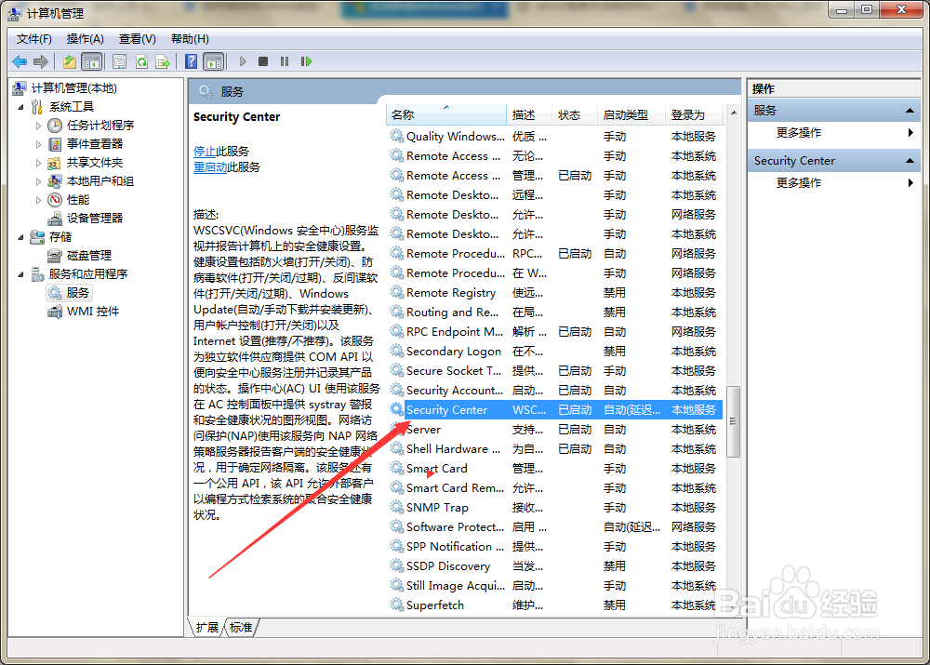Collapse the Security Center actions section
930x665 pixels.
click(910, 161)
